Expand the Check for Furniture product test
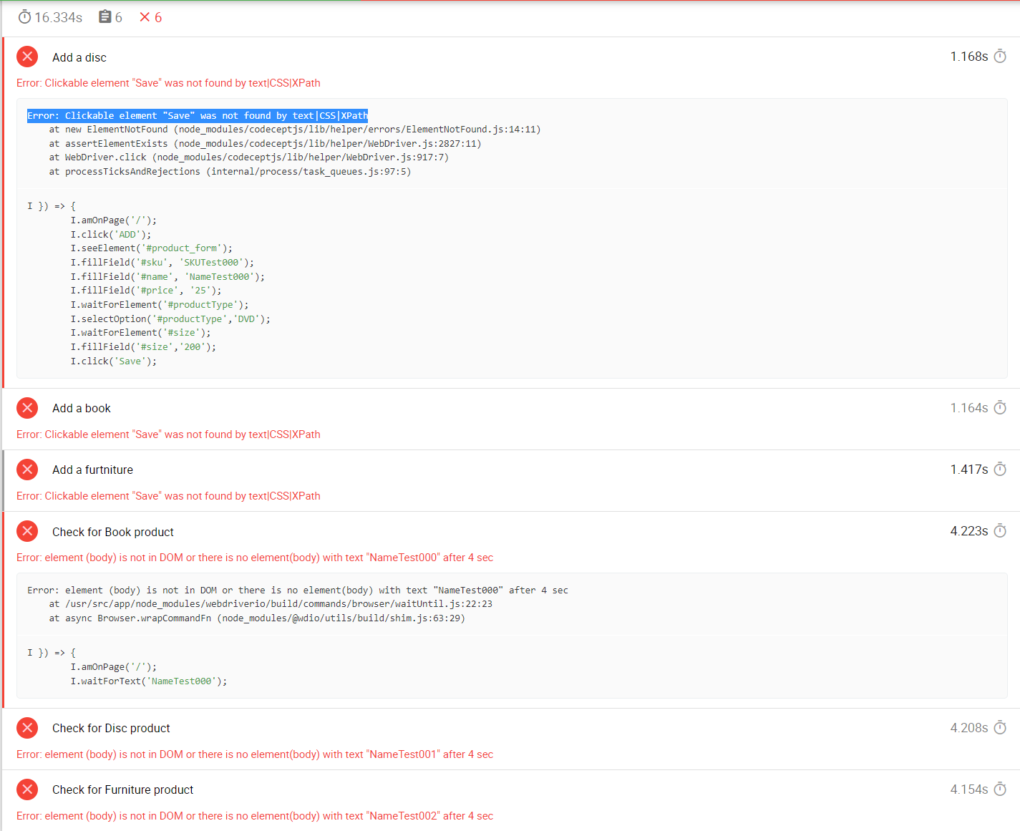The height and width of the screenshot is (831, 1020). tap(122, 789)
